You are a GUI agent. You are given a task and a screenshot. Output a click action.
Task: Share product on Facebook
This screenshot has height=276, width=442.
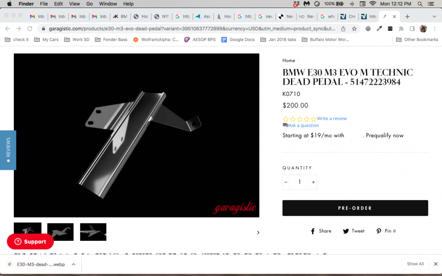pos(321,231)
